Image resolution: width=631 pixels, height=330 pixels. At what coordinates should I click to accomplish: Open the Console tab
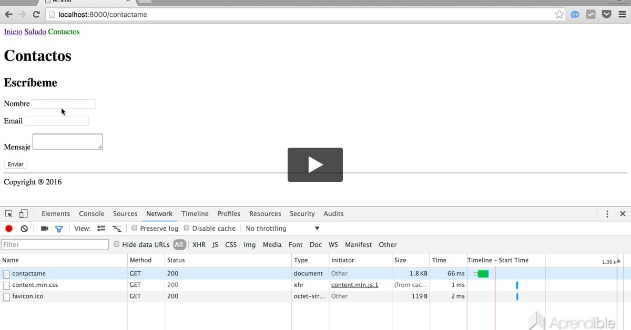tap(91, 214)
